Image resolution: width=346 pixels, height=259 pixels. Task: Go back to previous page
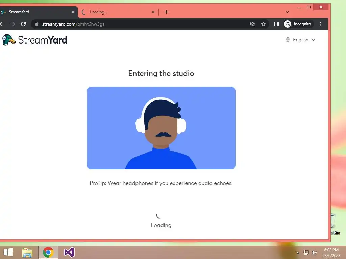(x=2, y=24)
